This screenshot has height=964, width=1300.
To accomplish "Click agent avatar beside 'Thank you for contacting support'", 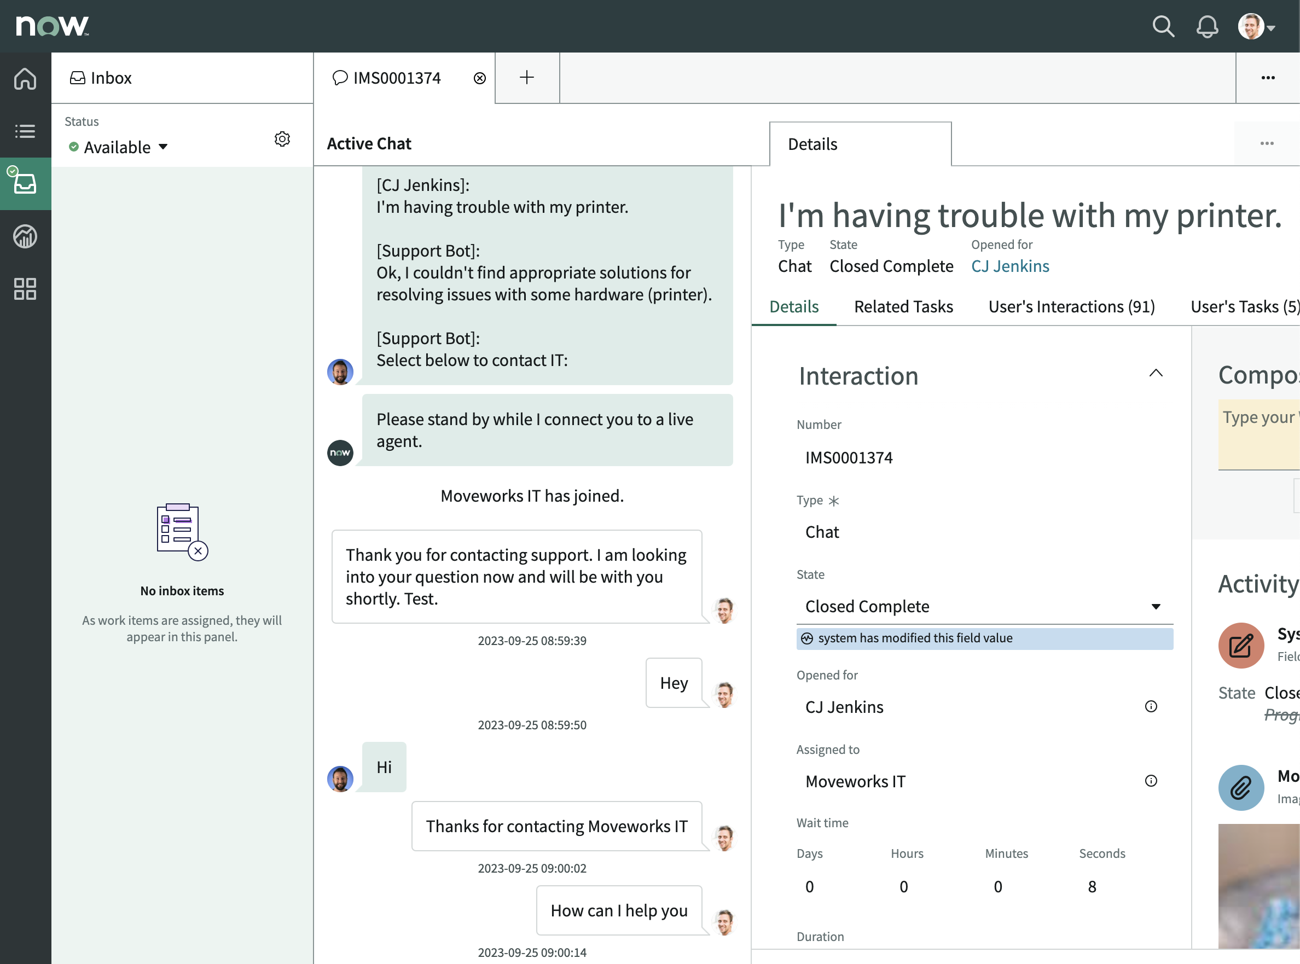I will [x=724, y=611].
